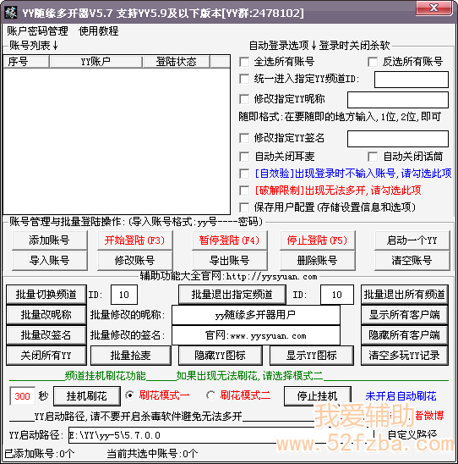Viewport: 458px width, 464px height.
Task: Enable 修改指定YY昵称 checkbox
Action: (x=244, y=99)
